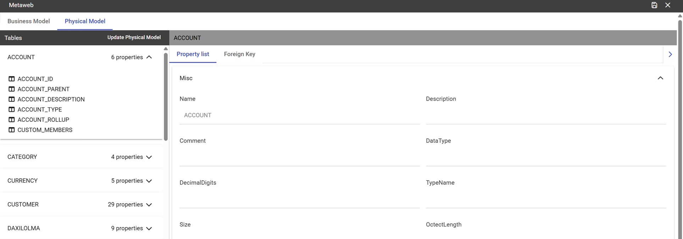
Task: Expand the CATEGORY table properties
Action: pyautogui.click(x=149, y=157)
